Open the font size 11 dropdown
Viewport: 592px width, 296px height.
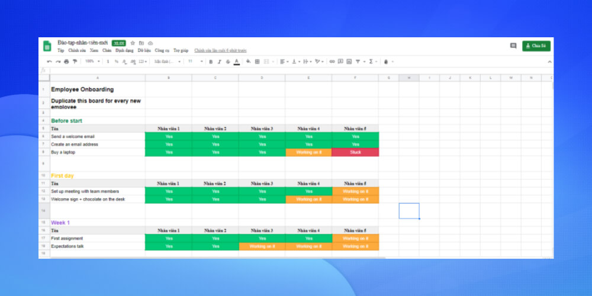(195, 62)
